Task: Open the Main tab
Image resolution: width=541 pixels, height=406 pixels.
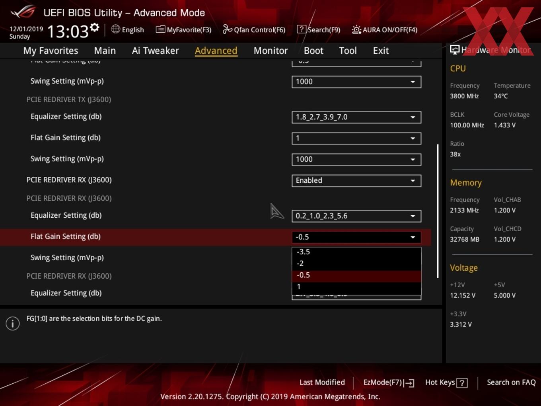Action: click(x=105, y=51)
